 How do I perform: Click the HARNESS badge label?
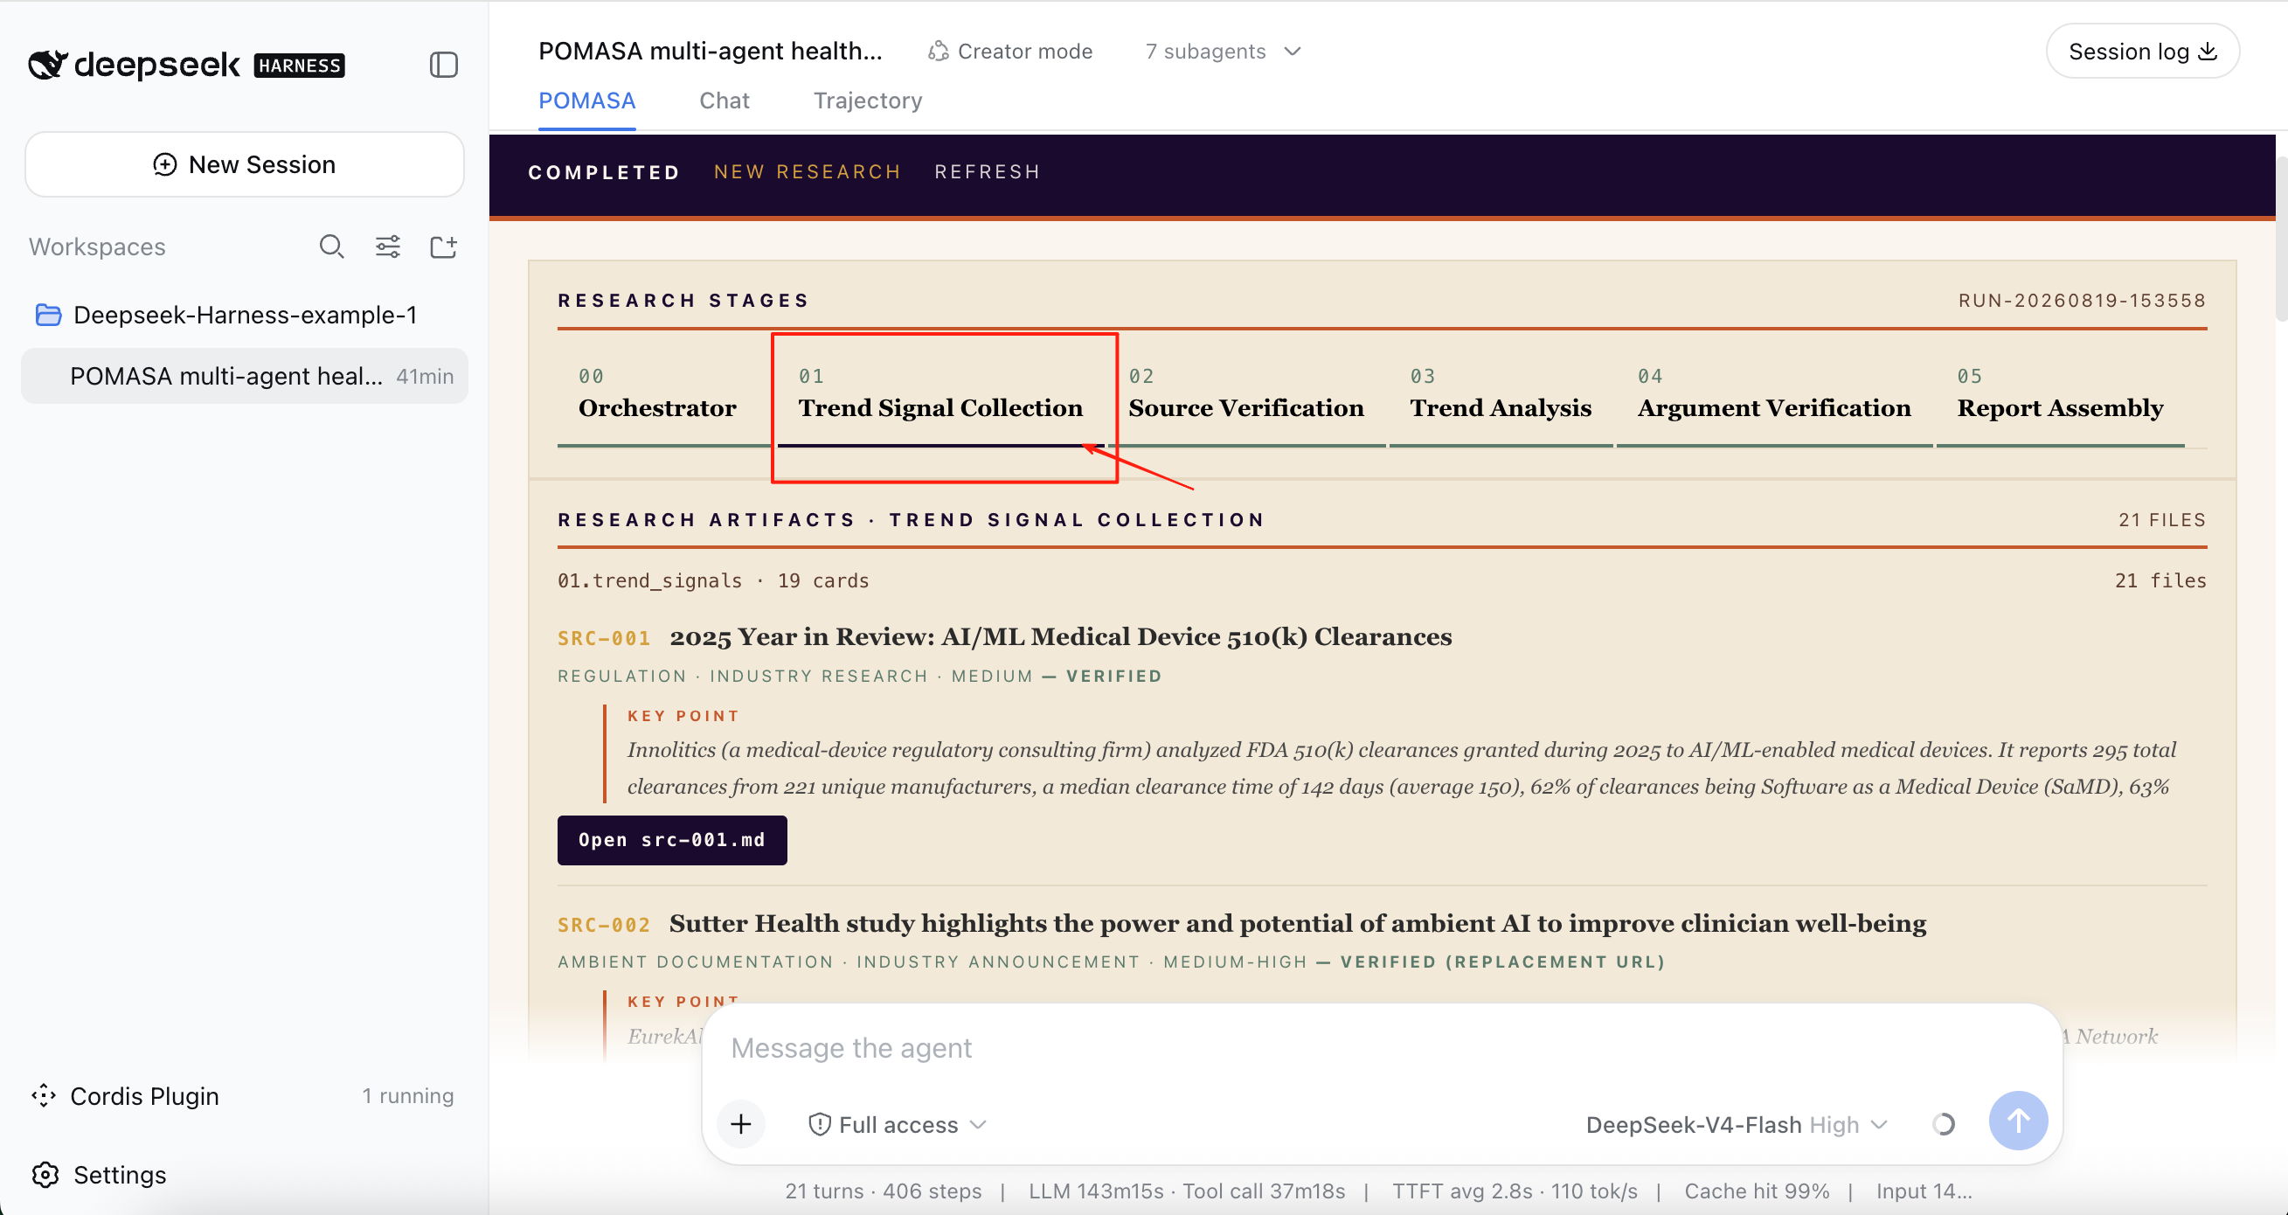coord(299,66)
